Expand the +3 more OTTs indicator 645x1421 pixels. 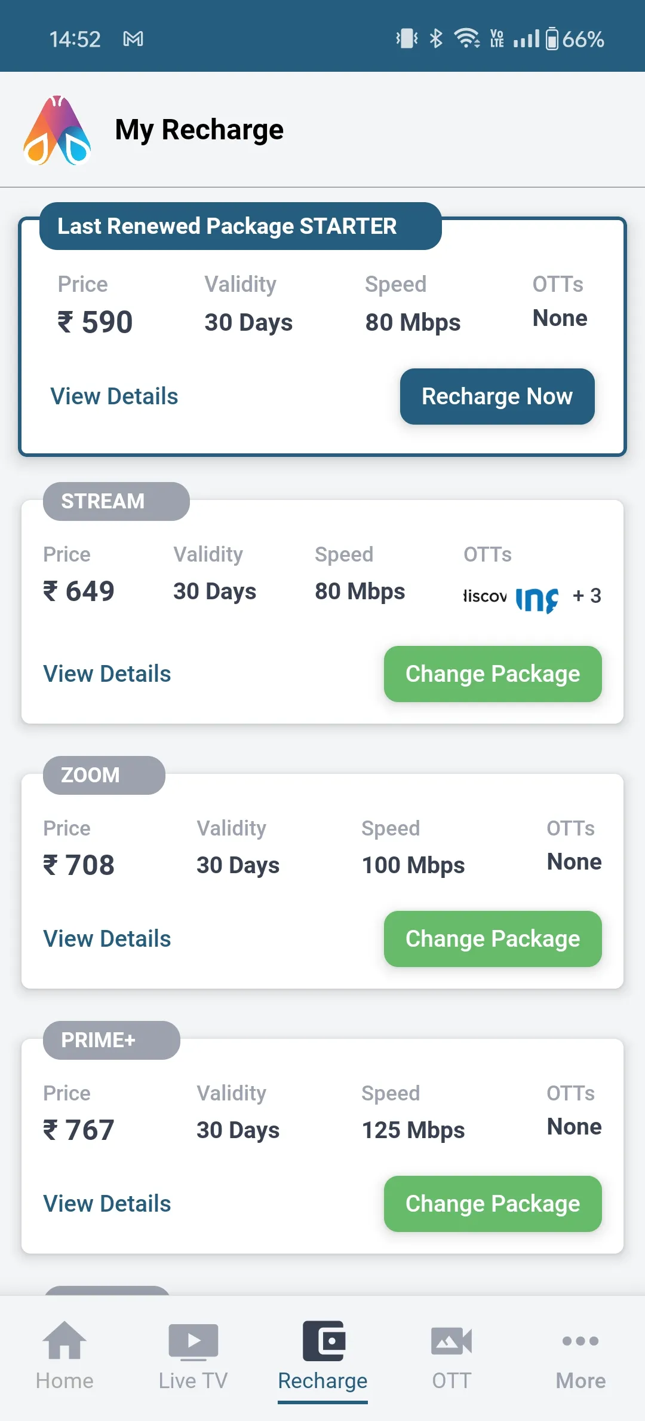586,596
